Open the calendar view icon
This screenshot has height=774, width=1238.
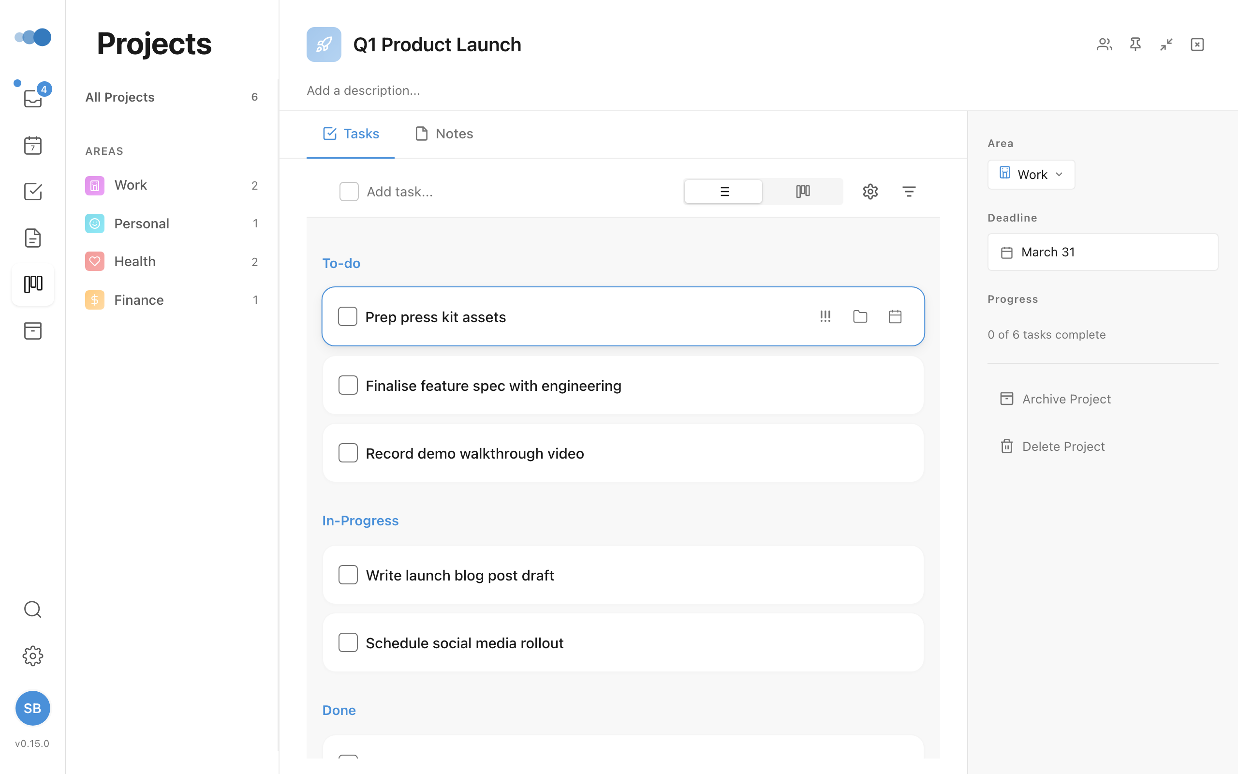[33, 146]
